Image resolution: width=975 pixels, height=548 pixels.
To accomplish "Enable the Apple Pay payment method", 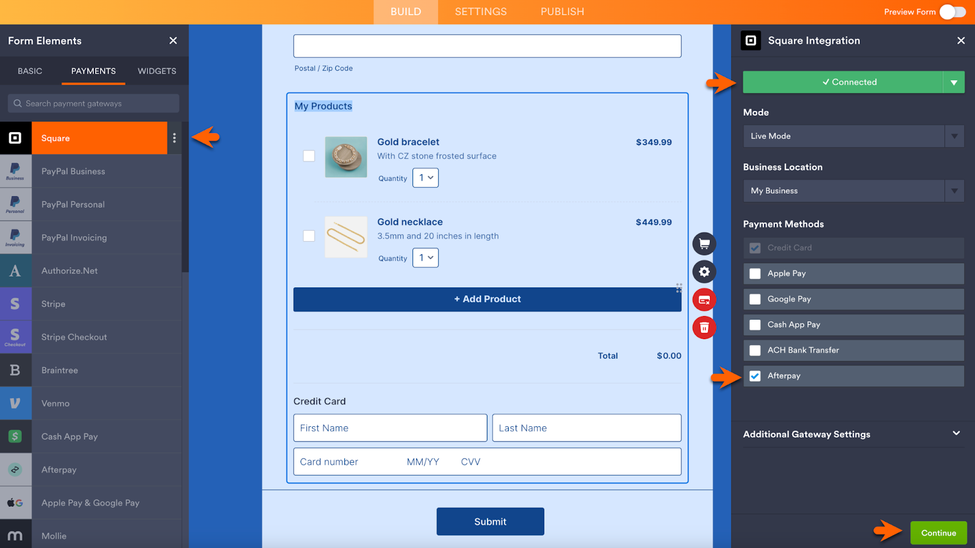I will click(755, 273).
